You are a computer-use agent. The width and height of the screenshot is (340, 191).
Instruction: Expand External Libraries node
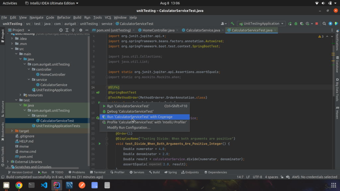pos(8,162)
